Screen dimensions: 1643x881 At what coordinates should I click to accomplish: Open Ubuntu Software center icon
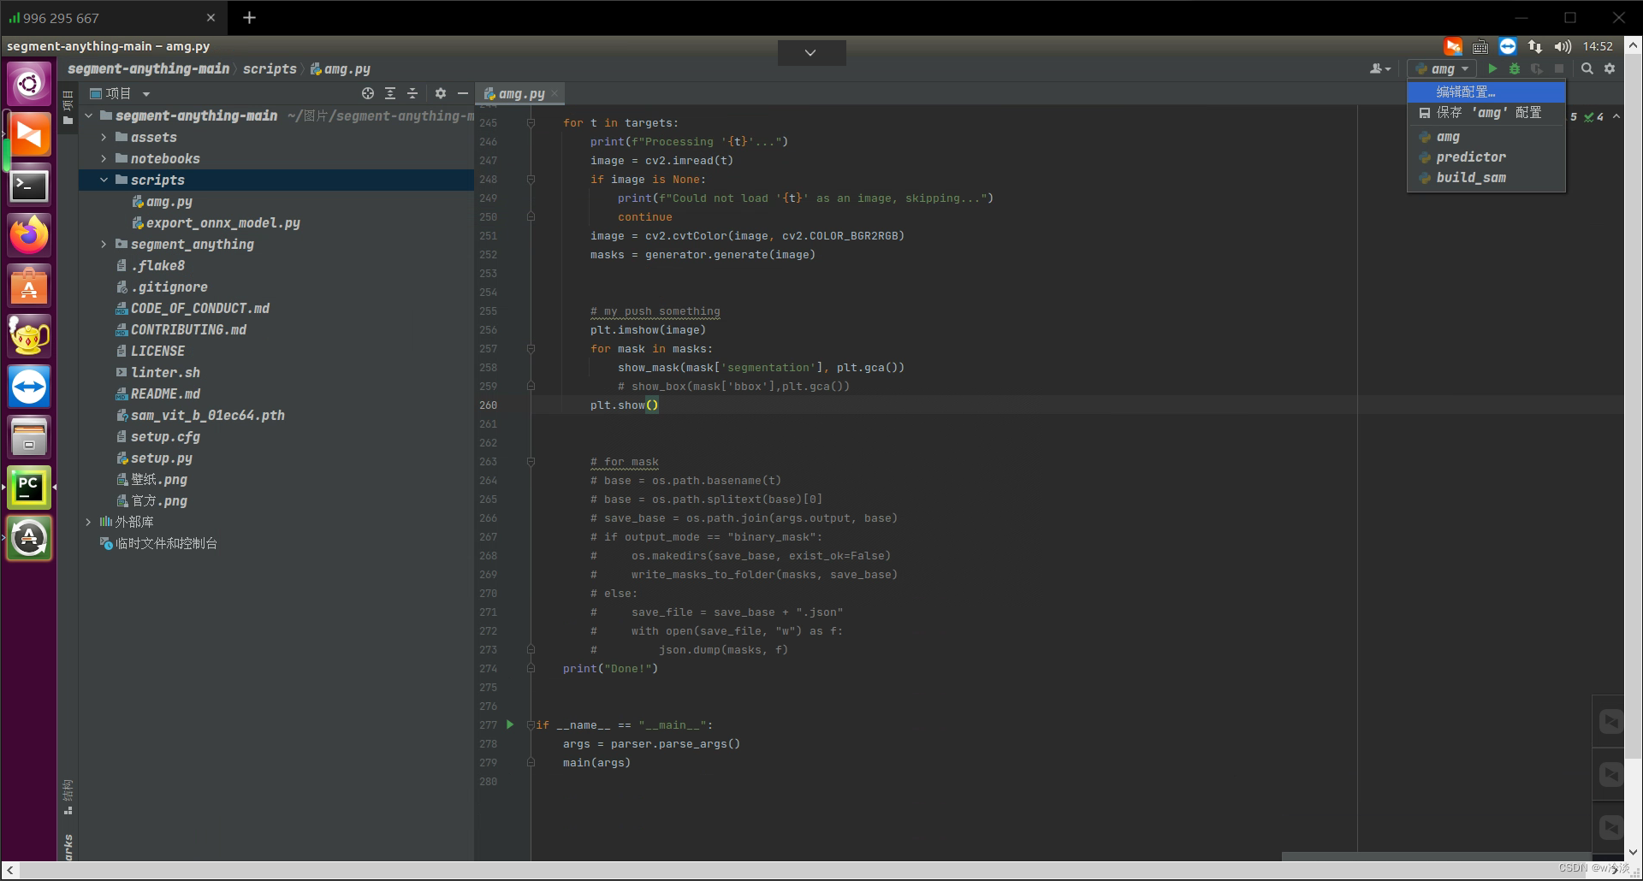[x=29, y=286]
